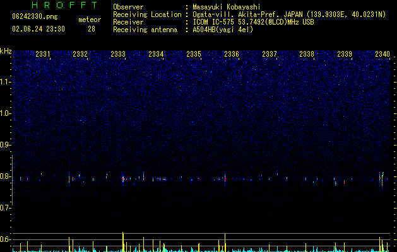
Task: Click the kHz axis unit label
Action: coord(6,51)
